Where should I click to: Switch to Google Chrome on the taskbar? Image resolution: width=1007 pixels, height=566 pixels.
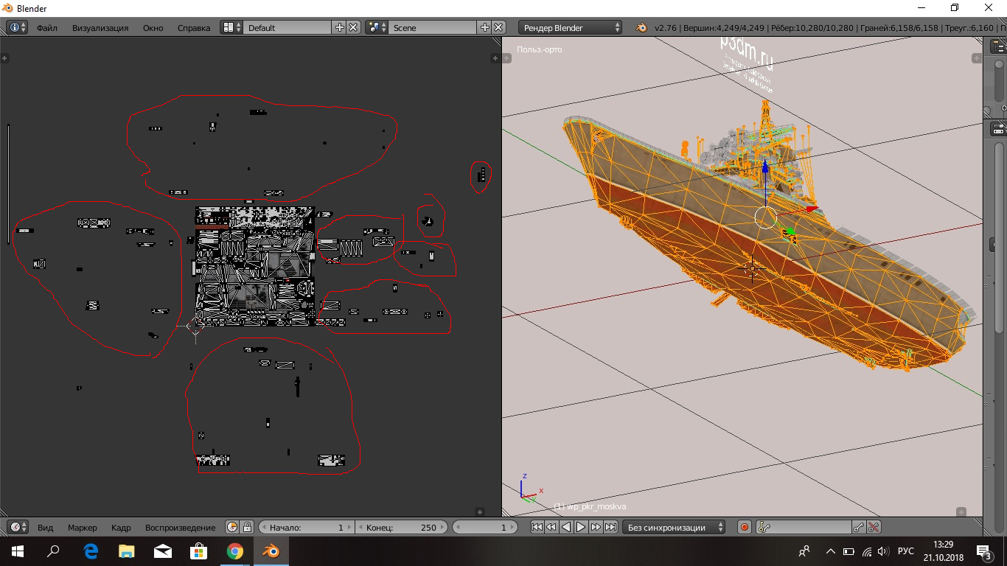(x=235, y=551)
